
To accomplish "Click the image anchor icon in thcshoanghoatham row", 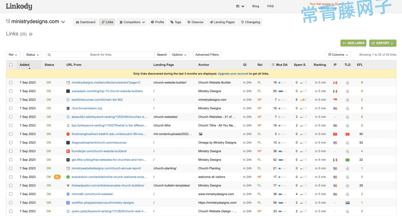I will pos(201,134).
